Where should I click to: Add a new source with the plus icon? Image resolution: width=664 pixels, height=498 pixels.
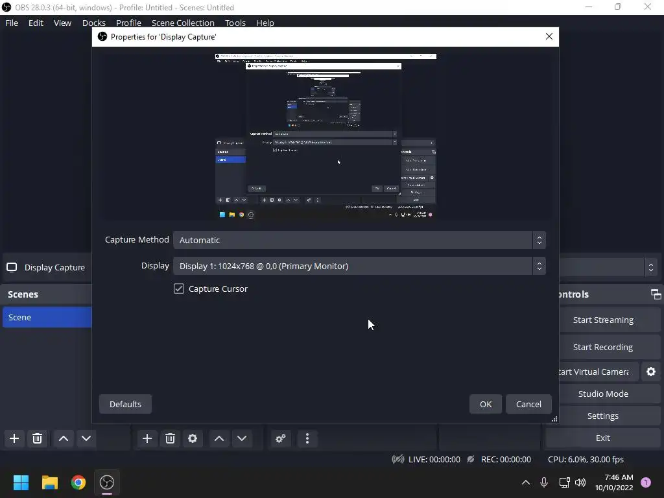point(147,438)
